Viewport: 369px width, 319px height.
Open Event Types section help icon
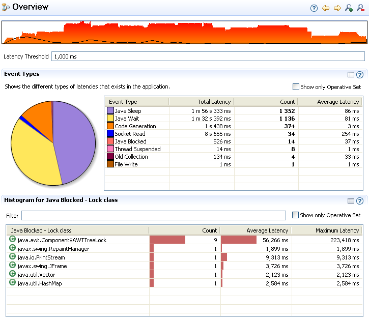pyautogui.click(x=360, y=75)
